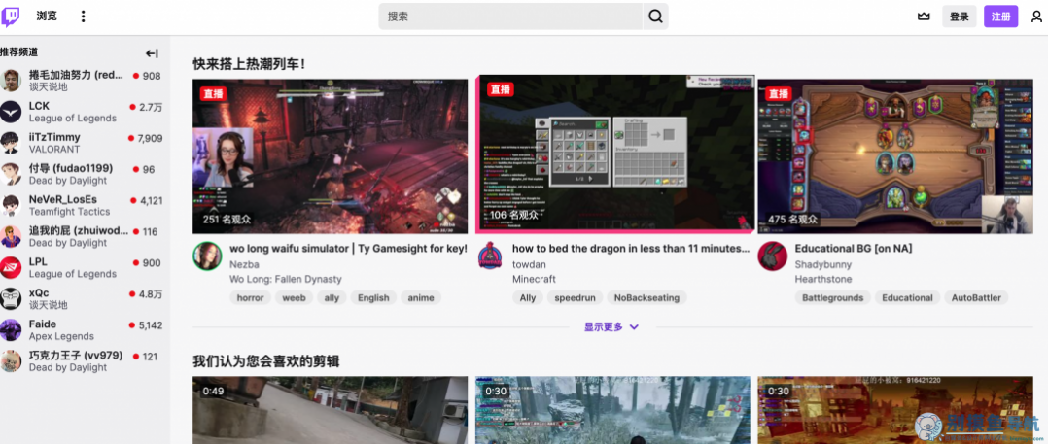Open the three-dot more menu
This screenshot has height=444, width=1048.
[83, 17]
